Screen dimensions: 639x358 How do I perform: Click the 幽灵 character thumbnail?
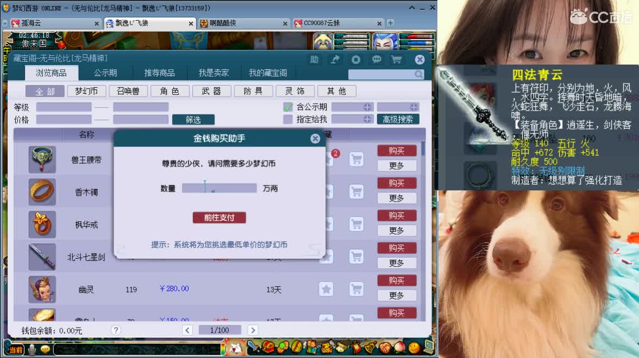pyautogui.click(x=42, y=290)
